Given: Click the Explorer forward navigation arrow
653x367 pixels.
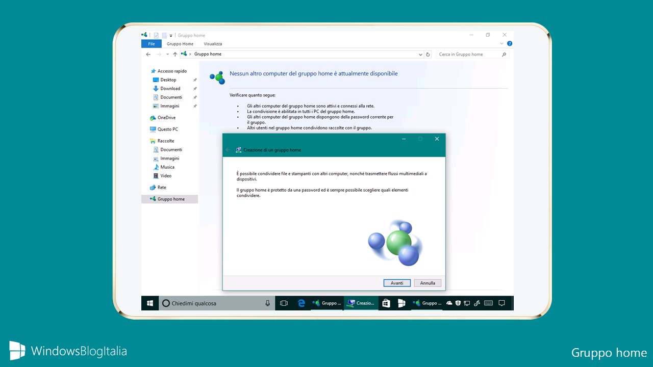Looking at the screenshot, I should (159, 54).
